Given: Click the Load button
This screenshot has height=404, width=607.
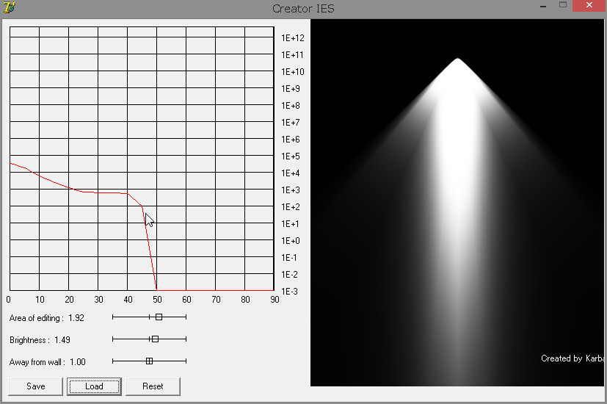Looking at the screenshot, I should click(x=94, y=386).
